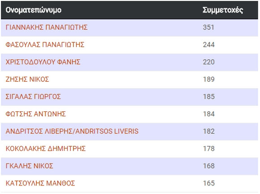This screenshot has width=260, height=194.
Task: Click the 351 appearances cell
Action: (x=208, y=27)
